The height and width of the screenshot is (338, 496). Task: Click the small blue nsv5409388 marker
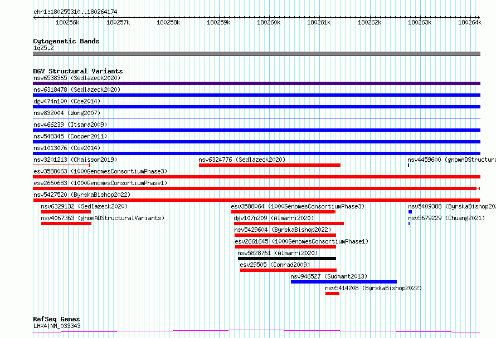(x=410, y=212)
